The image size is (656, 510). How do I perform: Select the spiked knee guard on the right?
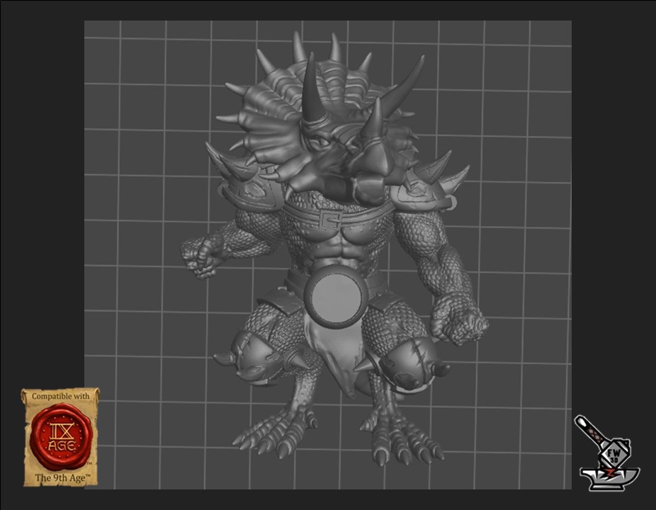404,365
